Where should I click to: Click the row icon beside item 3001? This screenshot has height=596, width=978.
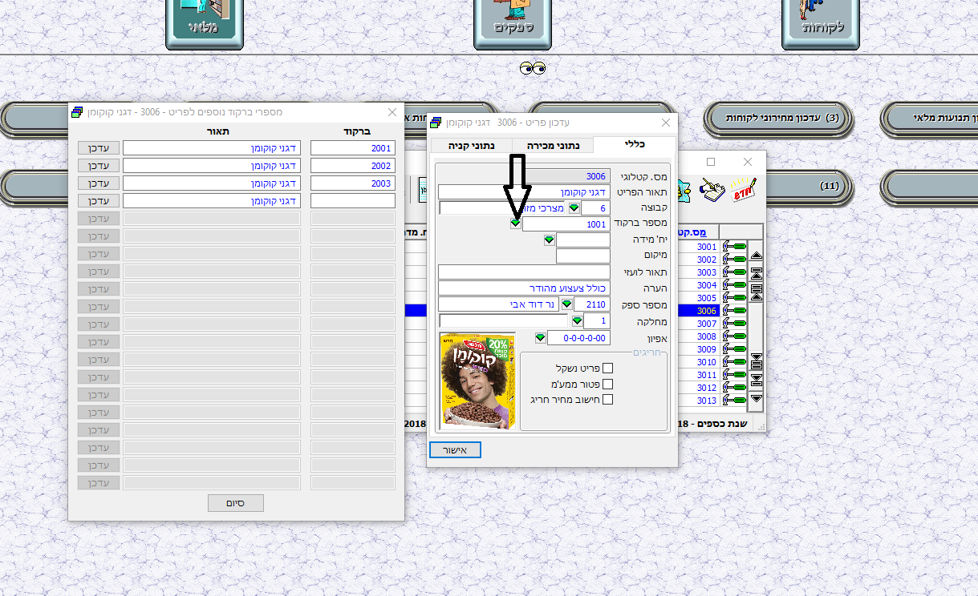coord(732,247)
